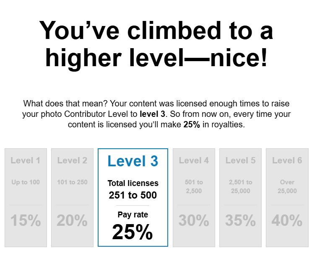Click the bold "level 3" text in the paragraph
This screenshot has width=312, height=266.
(153, 114)
